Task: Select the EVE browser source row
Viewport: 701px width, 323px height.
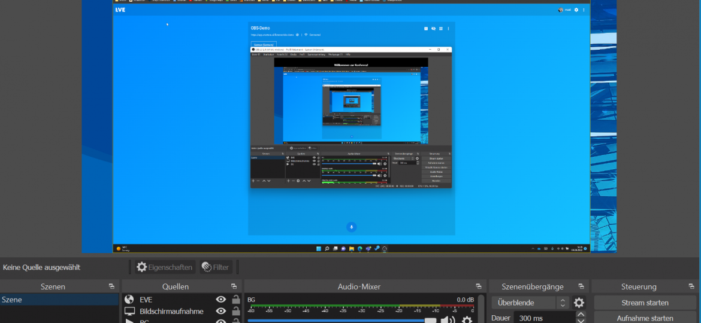Action: pos(182,300)
